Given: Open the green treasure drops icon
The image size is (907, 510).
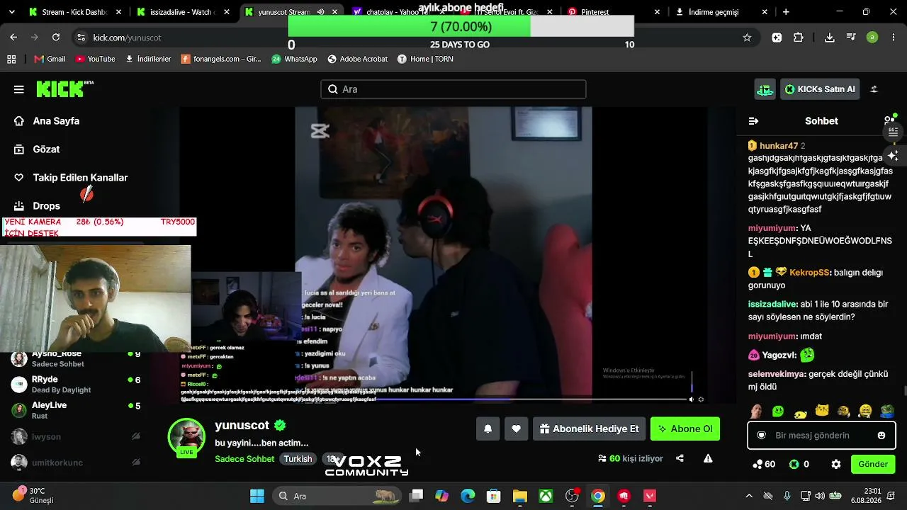Looking at the screenshot, I should 765,89.
